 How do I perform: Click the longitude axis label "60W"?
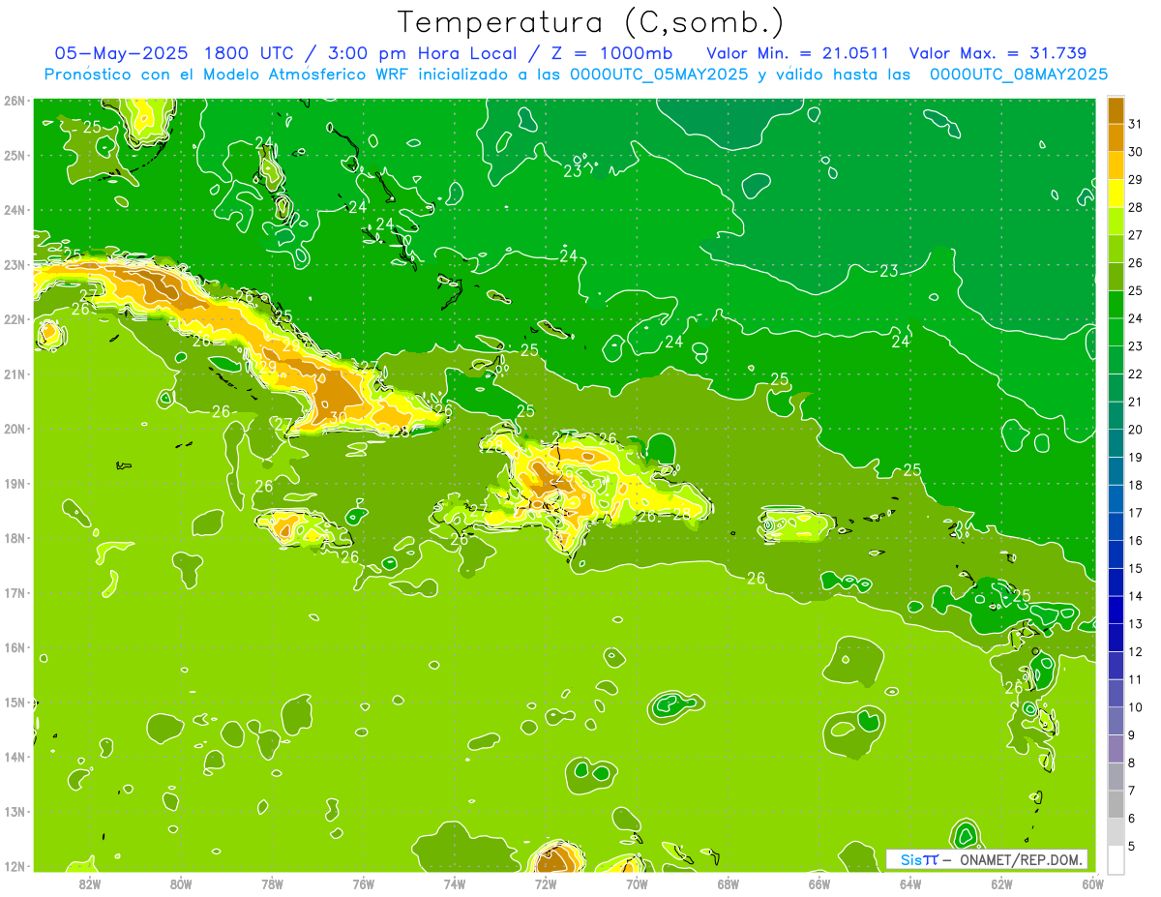coord(1093,883)
